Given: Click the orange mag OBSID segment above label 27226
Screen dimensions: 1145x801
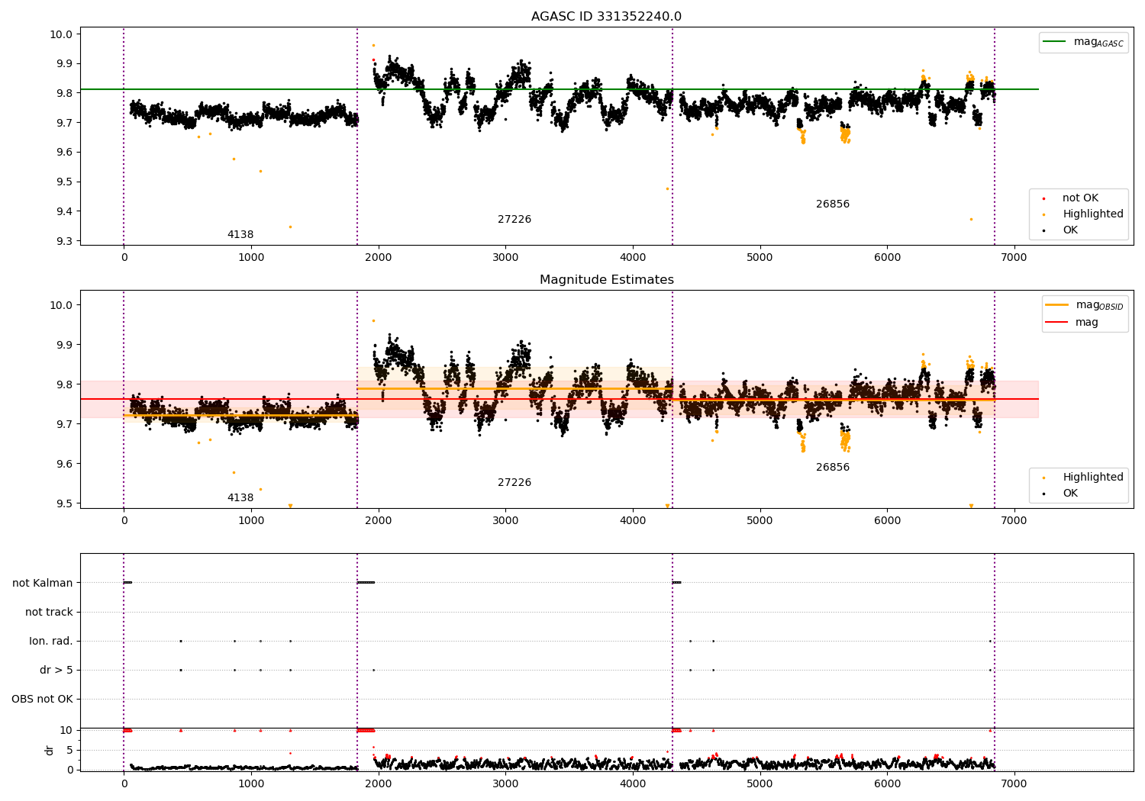Looking at the screenshot, I should (x=514, y=388).
